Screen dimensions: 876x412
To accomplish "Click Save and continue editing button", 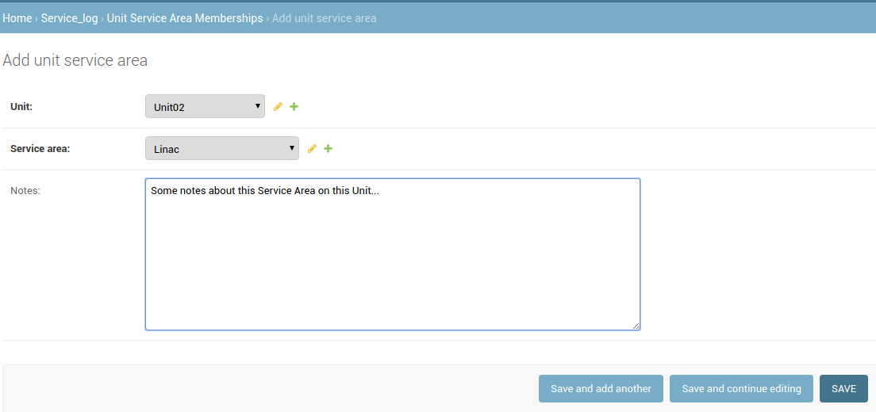I will click(x=741, y=388).
